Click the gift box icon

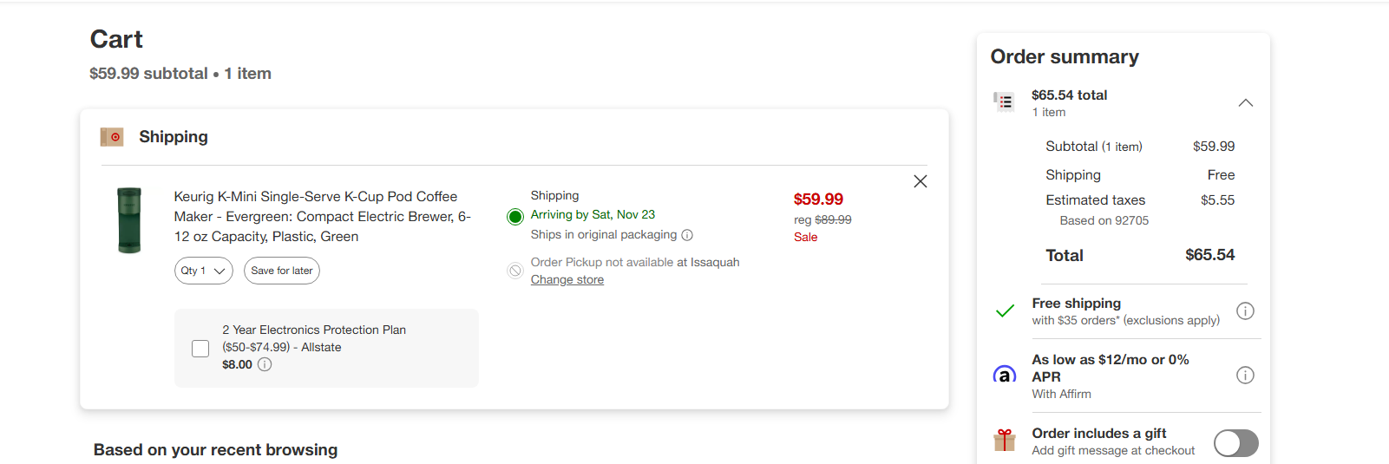1005,441
